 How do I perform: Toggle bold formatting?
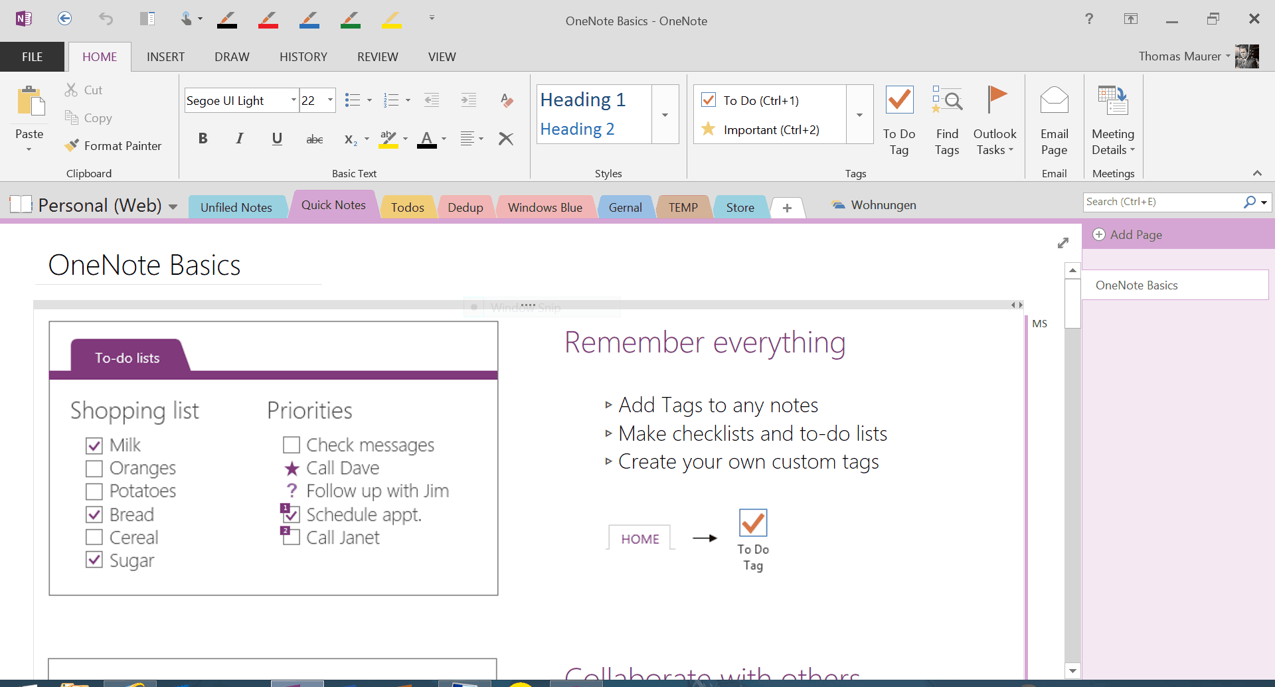203,138
